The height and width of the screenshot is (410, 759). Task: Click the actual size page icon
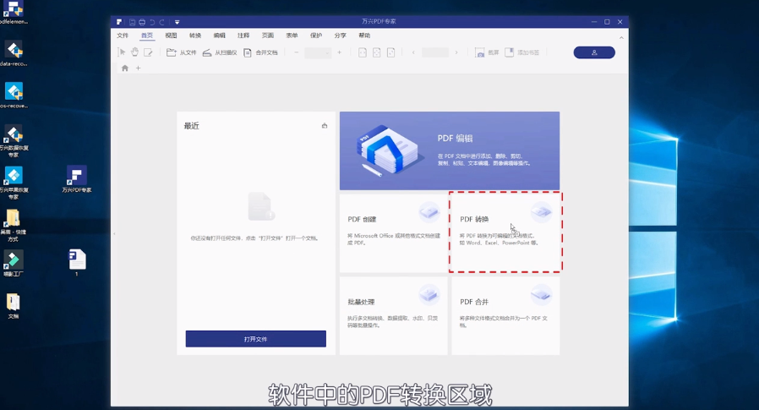(391, 52)
